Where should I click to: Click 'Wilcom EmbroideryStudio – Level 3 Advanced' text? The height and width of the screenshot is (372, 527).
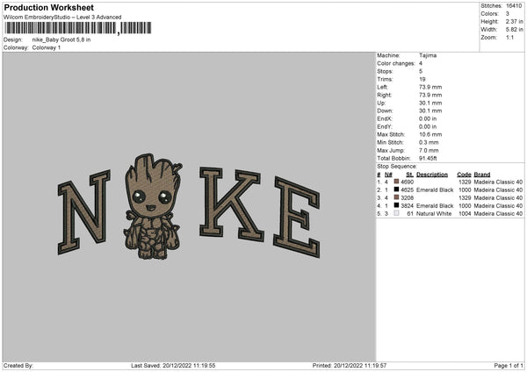click(62, 18)
